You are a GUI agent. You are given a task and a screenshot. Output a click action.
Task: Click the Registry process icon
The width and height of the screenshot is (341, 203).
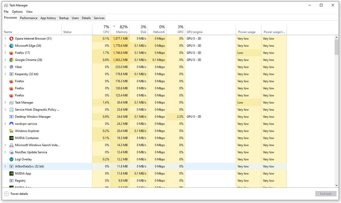point(11,181)
